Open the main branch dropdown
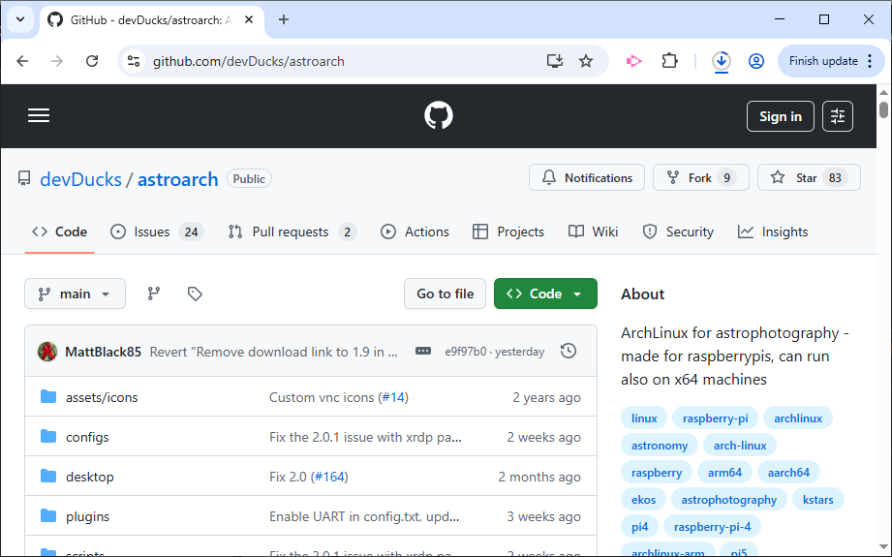 pyautogui.click(x=76, y=294)
